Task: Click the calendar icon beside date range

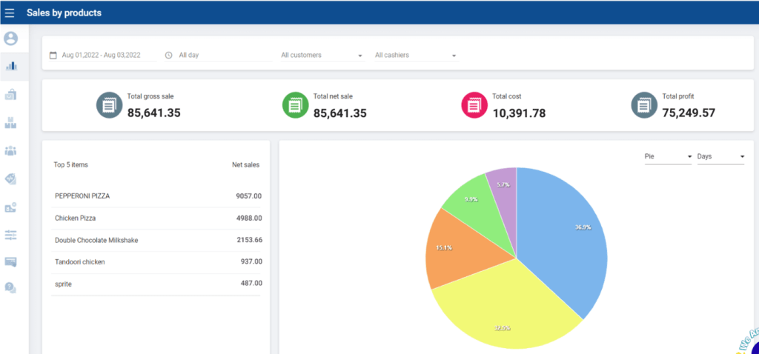Action: point(53,55)
